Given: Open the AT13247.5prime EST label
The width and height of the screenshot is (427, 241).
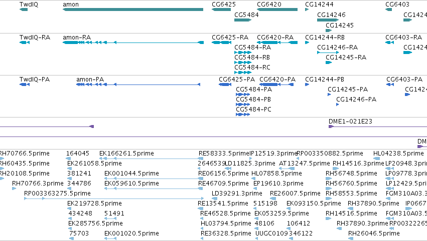Looking at the screenshot, I should pos(305,163).
